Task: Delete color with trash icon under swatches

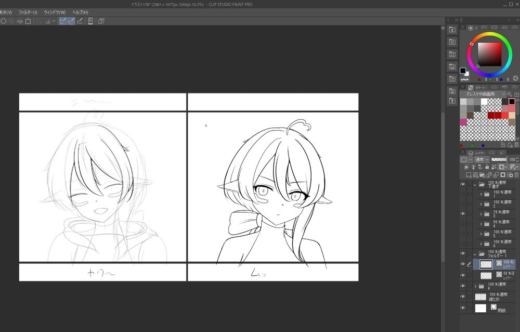Action: 516,145
